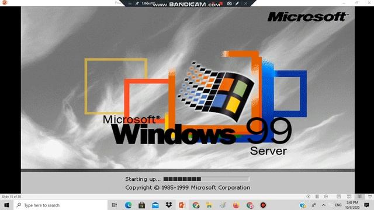Click the Windows 99 flag logo
The image size is (374, 210).
tap(216, 91)
